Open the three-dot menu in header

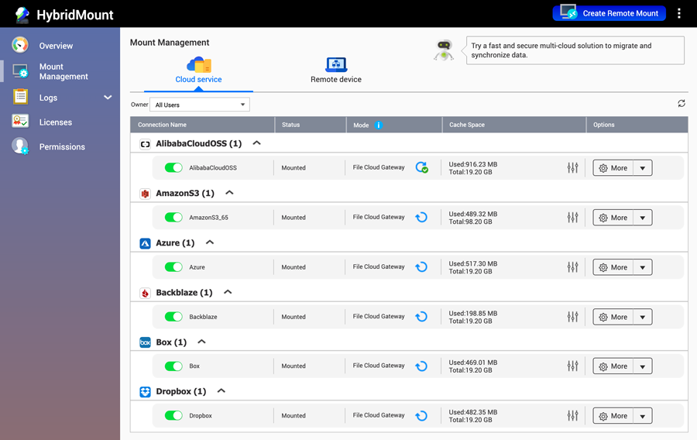tap(679, 13)
